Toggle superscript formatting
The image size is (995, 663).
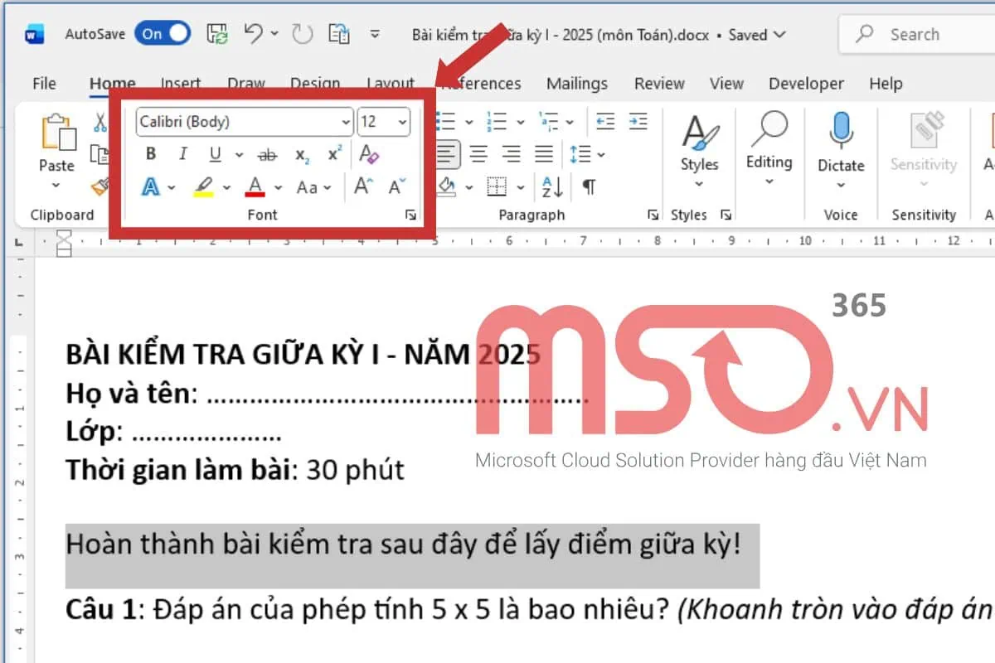333,154
